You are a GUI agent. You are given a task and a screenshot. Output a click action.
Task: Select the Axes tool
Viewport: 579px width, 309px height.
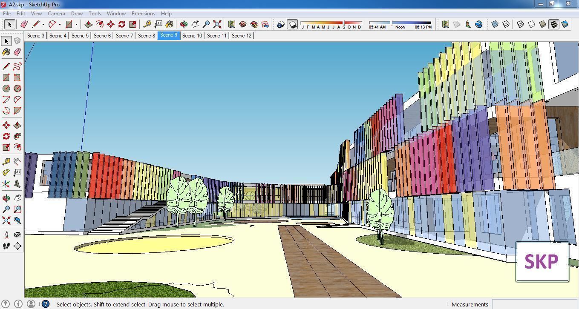click(6, 184)
